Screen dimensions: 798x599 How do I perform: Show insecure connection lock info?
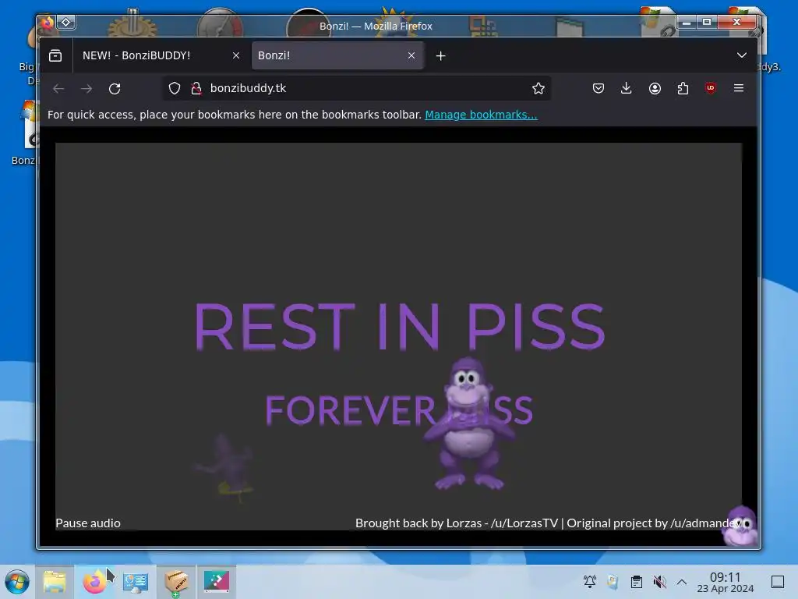[196, 89]
